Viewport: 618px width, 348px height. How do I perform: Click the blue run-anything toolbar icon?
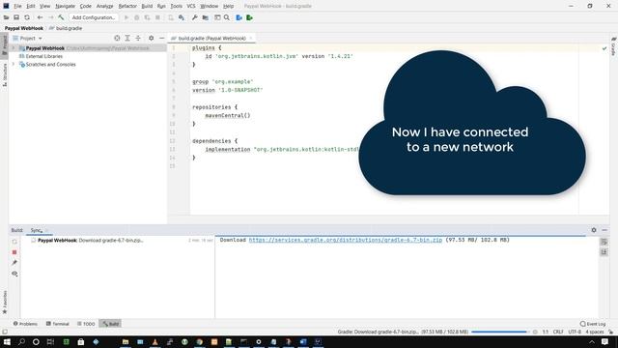(239, 17)
